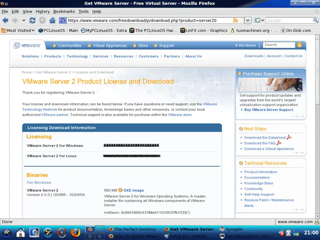Click the Buy VMware Server Support link

(269, 110)
